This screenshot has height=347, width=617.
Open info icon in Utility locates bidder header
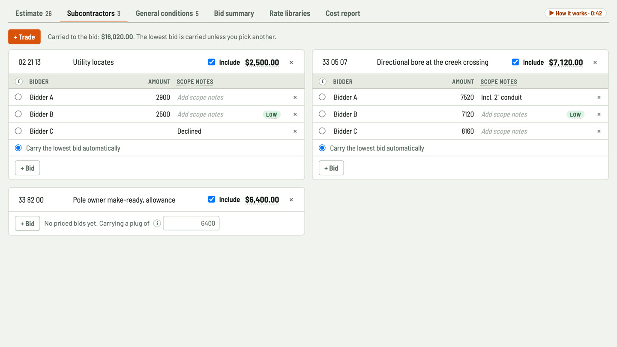point(19,81)
